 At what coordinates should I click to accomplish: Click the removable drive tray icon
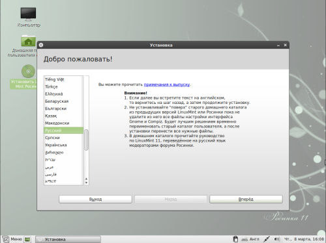pos(235,239)
